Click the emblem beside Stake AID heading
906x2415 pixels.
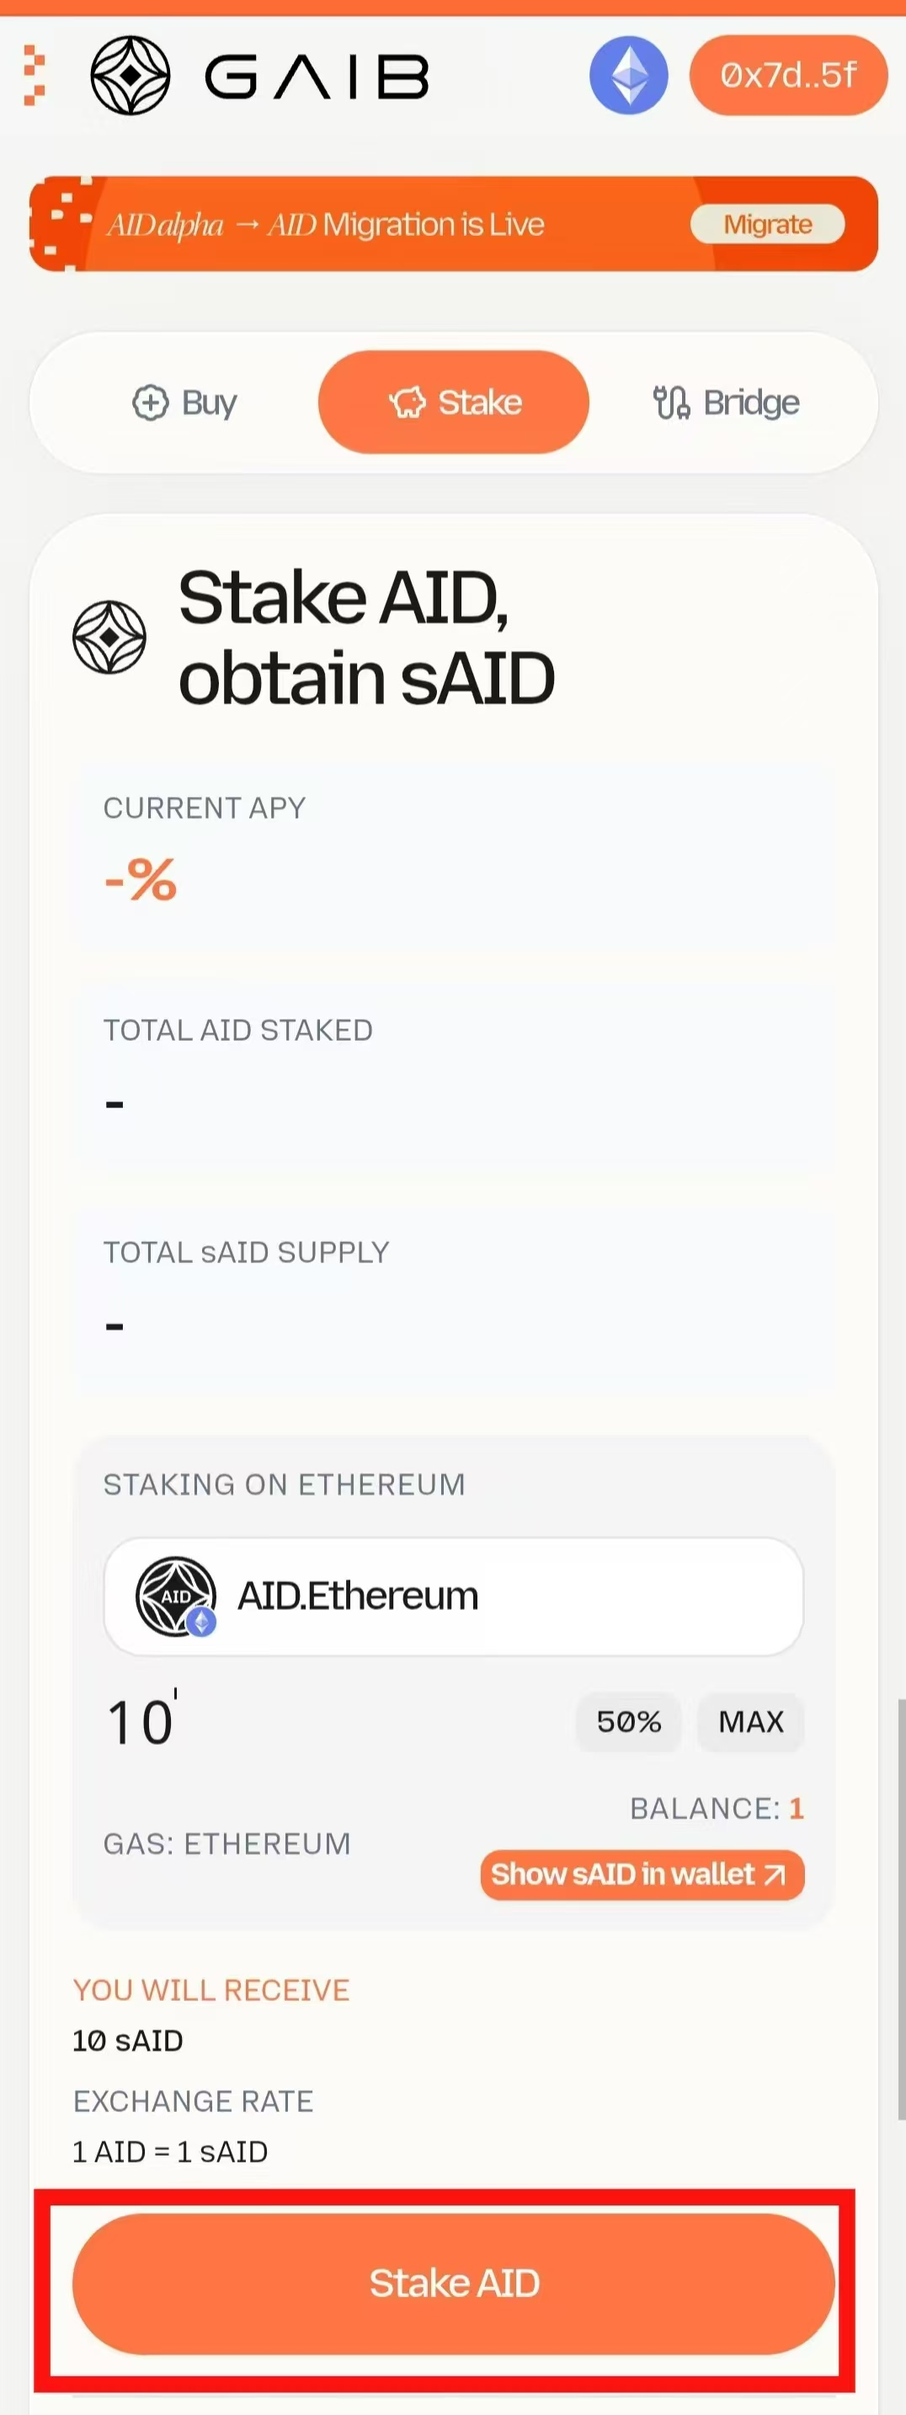click(109, 637)
